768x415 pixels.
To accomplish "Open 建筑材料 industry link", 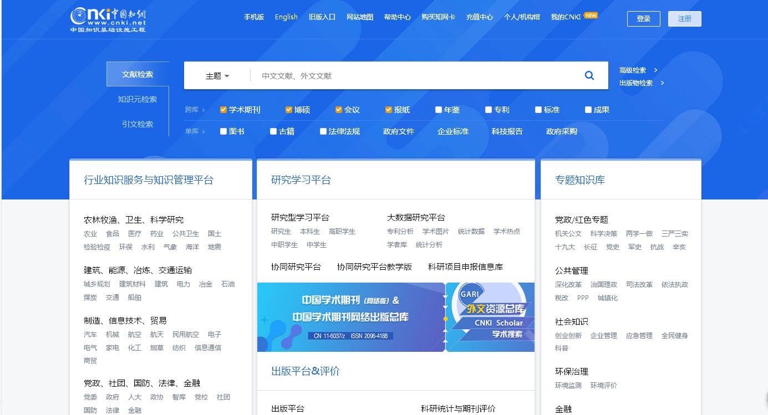I will coord(133,284).
